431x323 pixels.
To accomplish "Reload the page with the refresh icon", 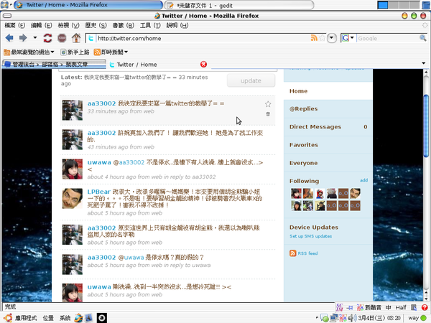I will (x=47, y=38).
